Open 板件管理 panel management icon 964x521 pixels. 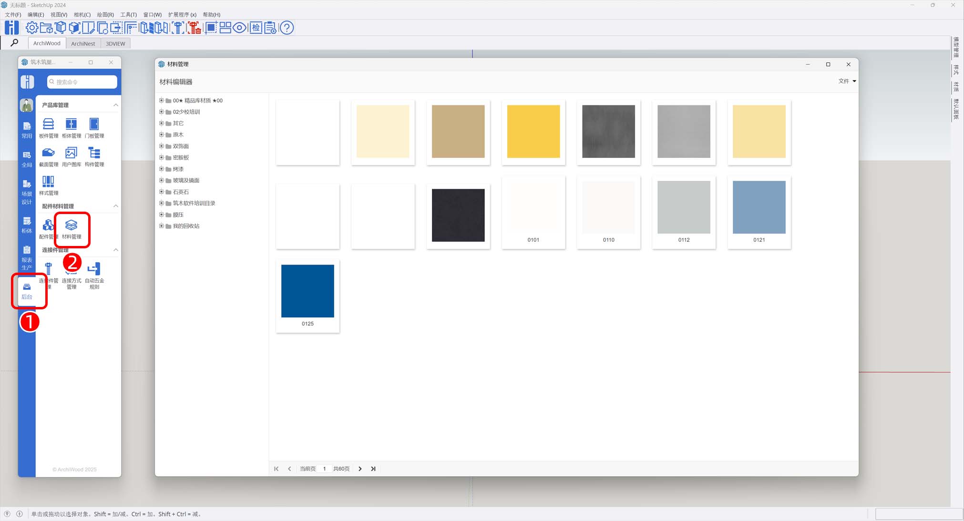(x=48, y=125)
